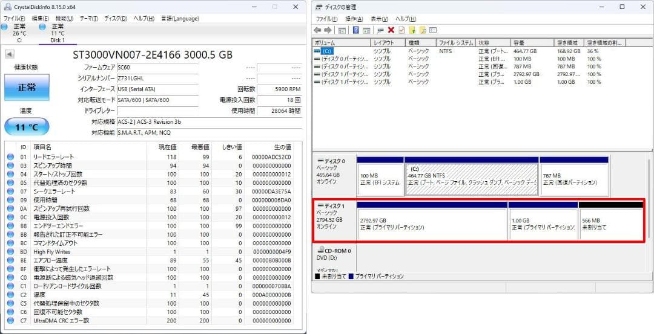Open テーマ menu in CrystalDiskInfo
Screen dimensions: 654x334
click(89, 19)
